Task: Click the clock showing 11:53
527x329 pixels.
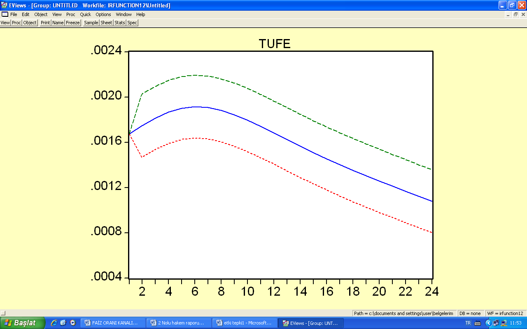Action: (x=515, y=323)
